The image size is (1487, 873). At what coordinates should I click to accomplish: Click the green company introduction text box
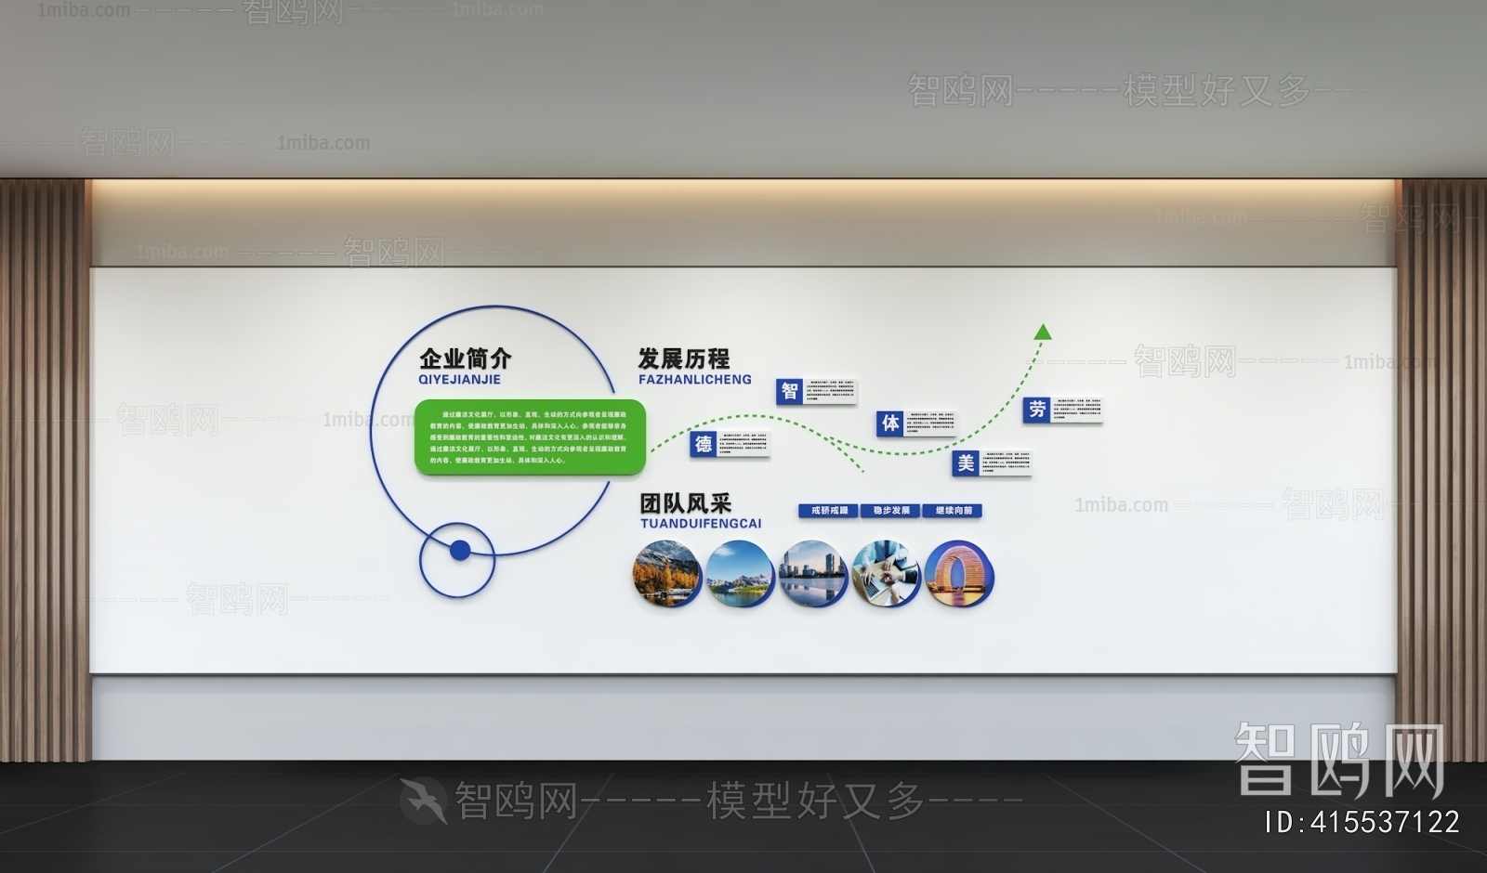530,436
